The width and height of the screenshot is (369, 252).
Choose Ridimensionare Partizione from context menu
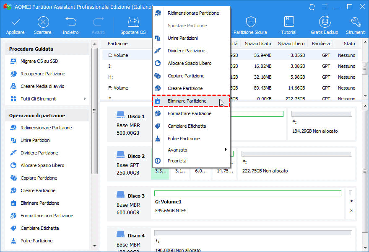191,13
